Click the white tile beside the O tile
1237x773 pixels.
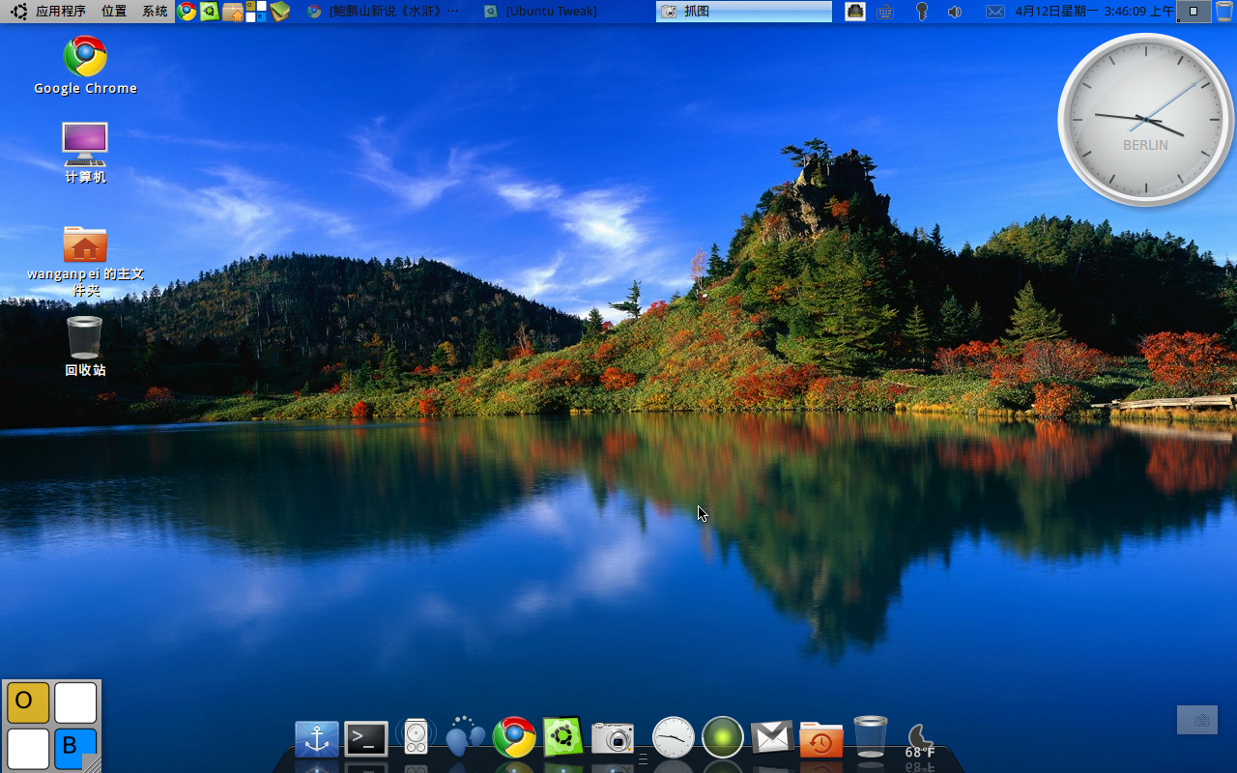tap(75, 702)
